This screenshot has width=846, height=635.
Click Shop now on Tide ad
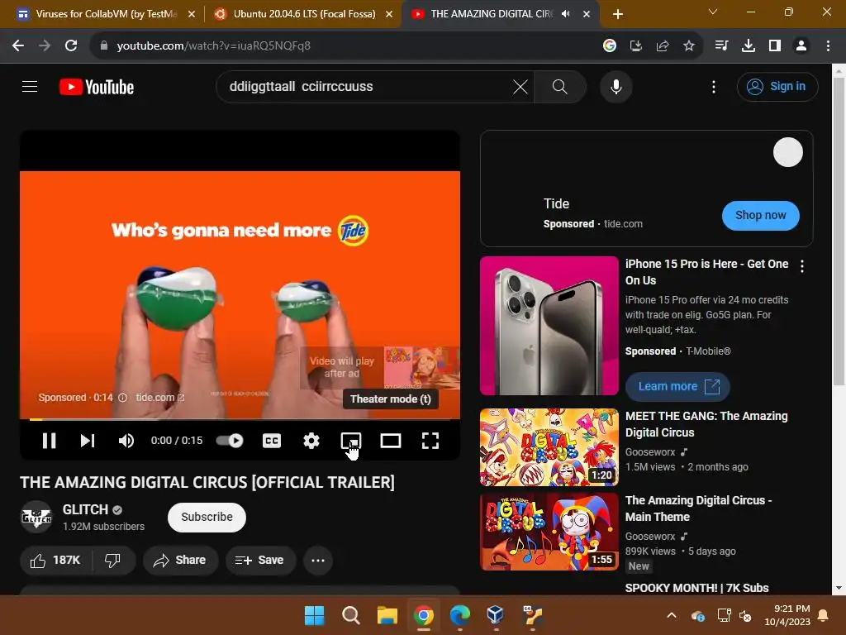tap(760, 216)
